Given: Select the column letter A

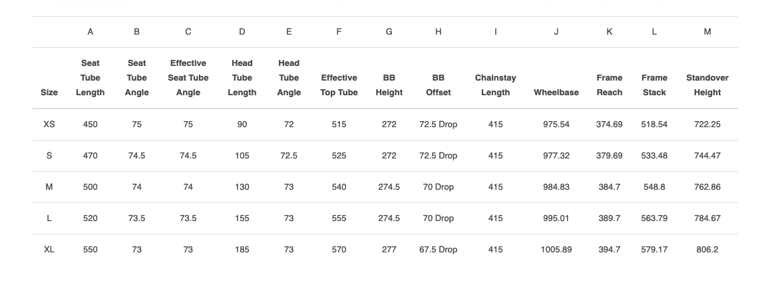Looking at the screenshot, I should [90, 32].
